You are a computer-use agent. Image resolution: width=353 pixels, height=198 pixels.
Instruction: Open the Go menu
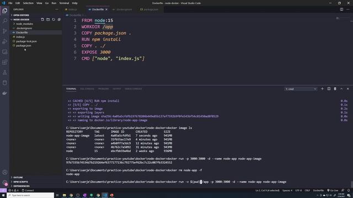(x=47, y=3)
